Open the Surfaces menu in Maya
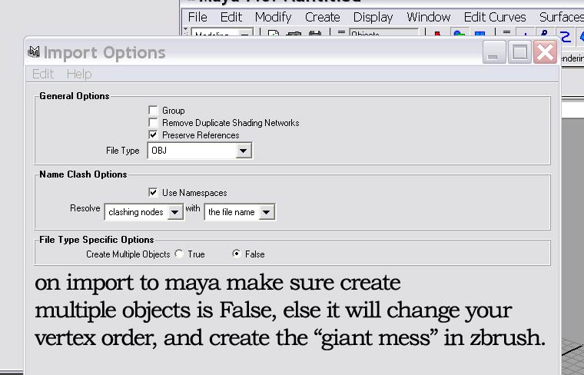The width and height of the screenshot is (584, 375). (562, 17)
